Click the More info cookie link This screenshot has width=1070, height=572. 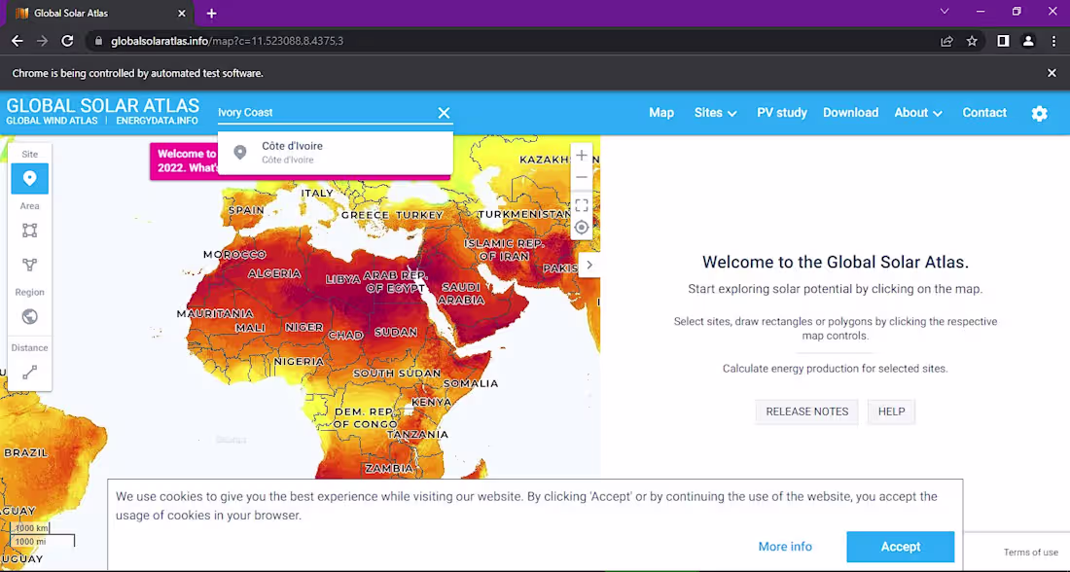(784, 547)
